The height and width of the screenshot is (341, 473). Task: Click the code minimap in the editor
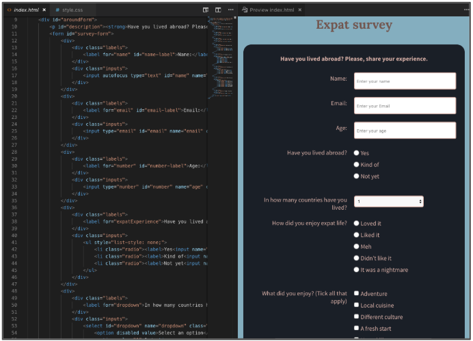[221, 57]
